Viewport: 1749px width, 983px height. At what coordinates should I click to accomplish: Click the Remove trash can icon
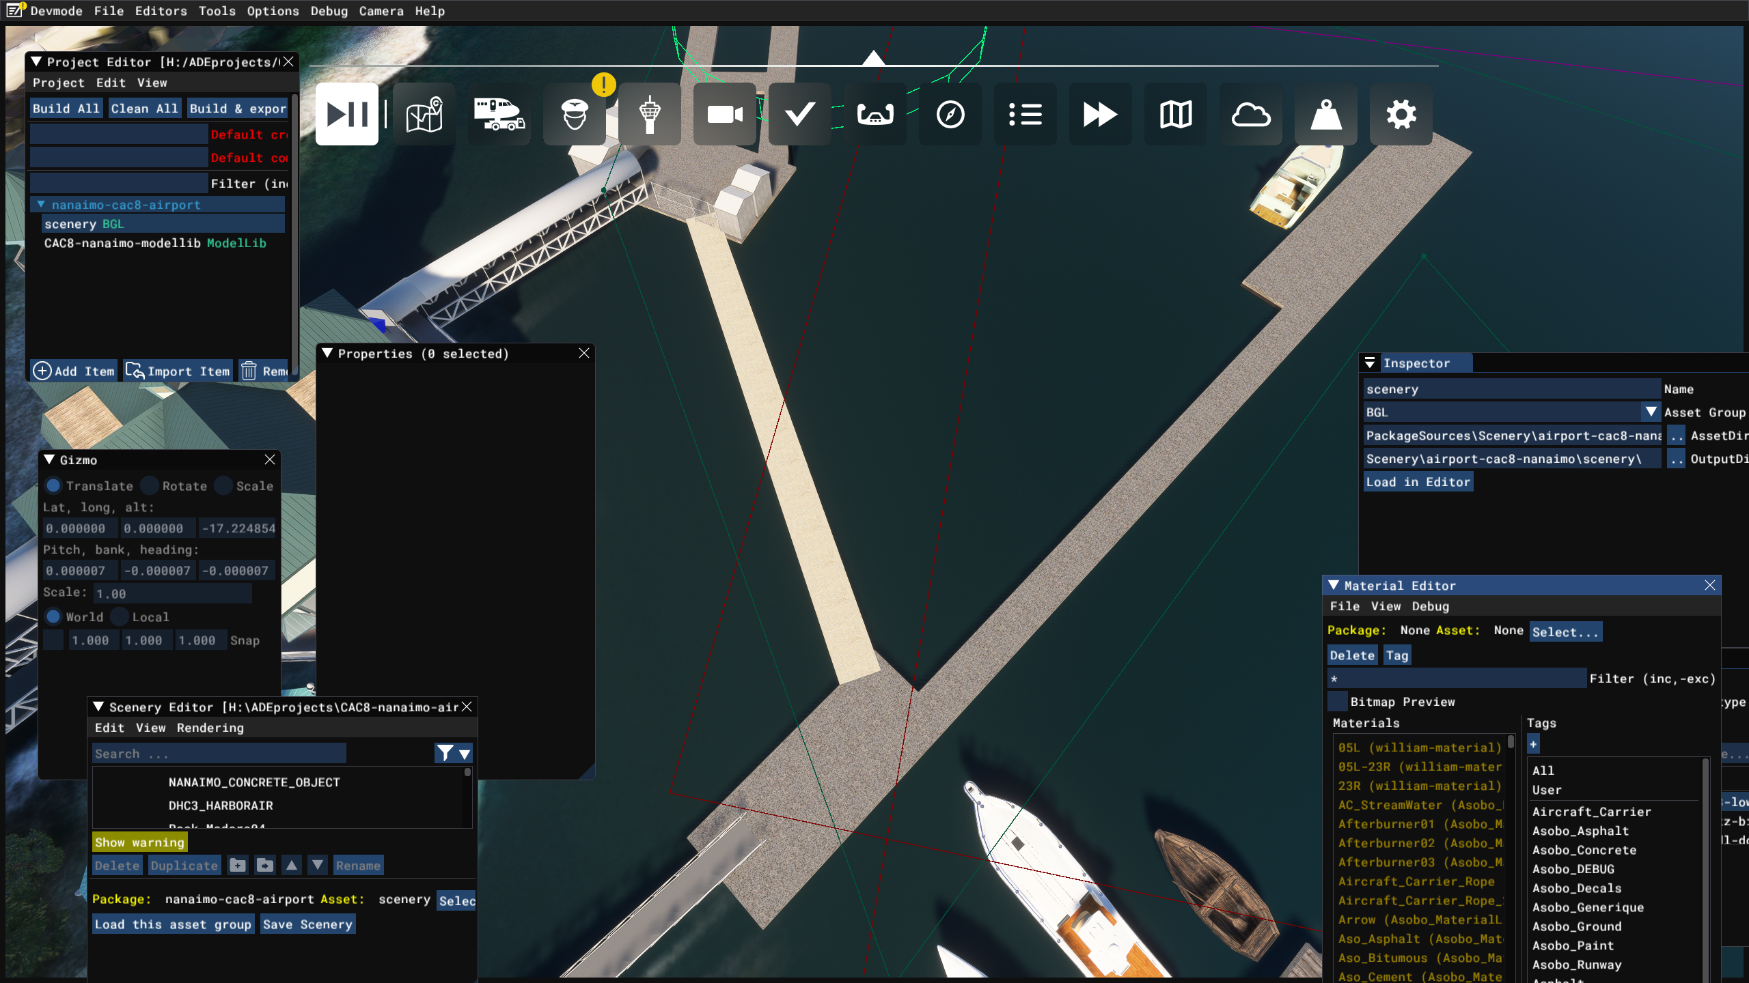coord(249,371)
